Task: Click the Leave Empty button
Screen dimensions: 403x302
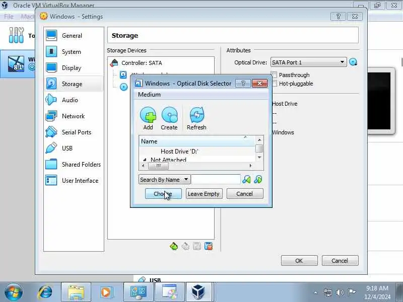Action: (204, 194)
